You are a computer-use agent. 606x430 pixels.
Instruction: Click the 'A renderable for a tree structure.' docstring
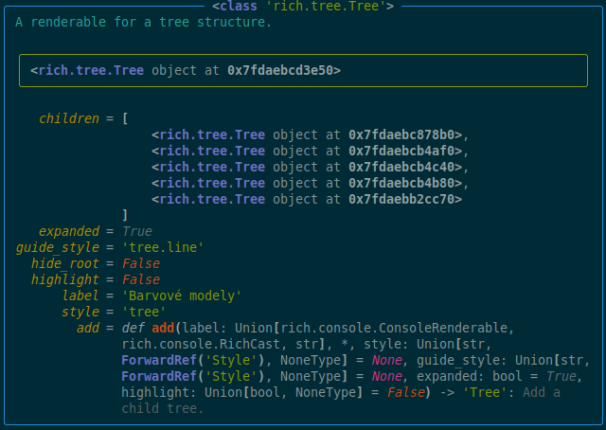[x=143, y=22]
